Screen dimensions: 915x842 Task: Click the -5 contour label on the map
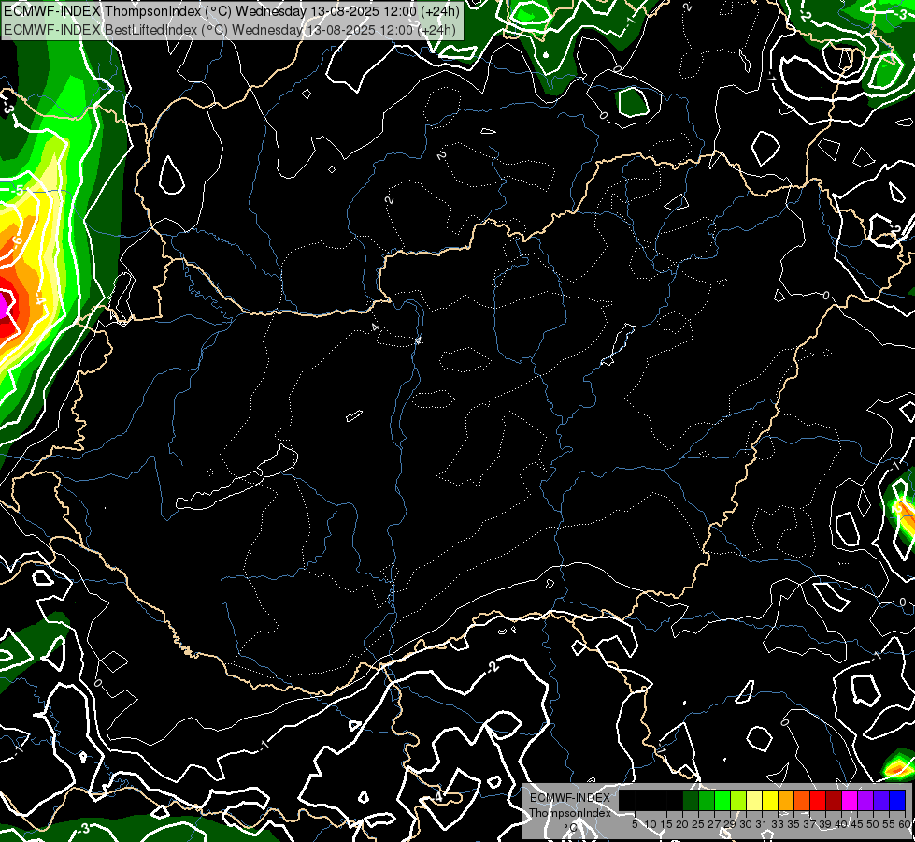click(x=18, y=191)
